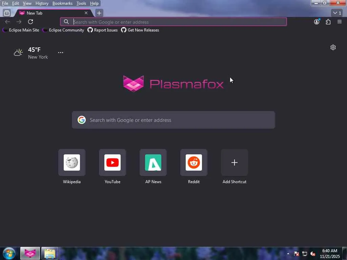Open the Windows Start orb
Viewport: 347px width, 260px height.
9,253
